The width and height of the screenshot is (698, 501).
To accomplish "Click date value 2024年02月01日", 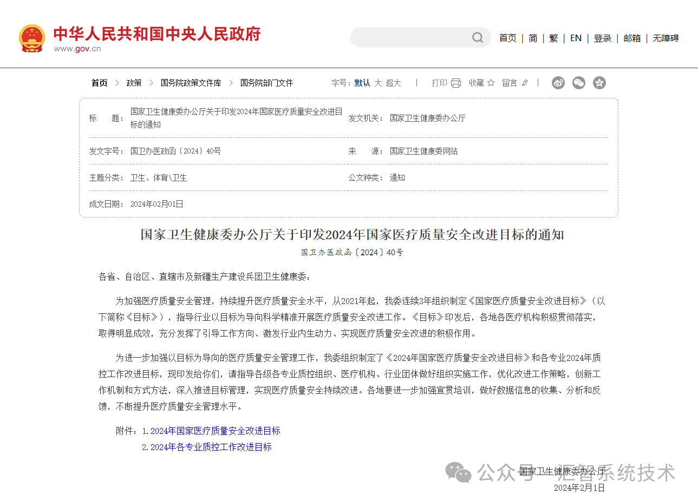I will (x=156, y=204).
